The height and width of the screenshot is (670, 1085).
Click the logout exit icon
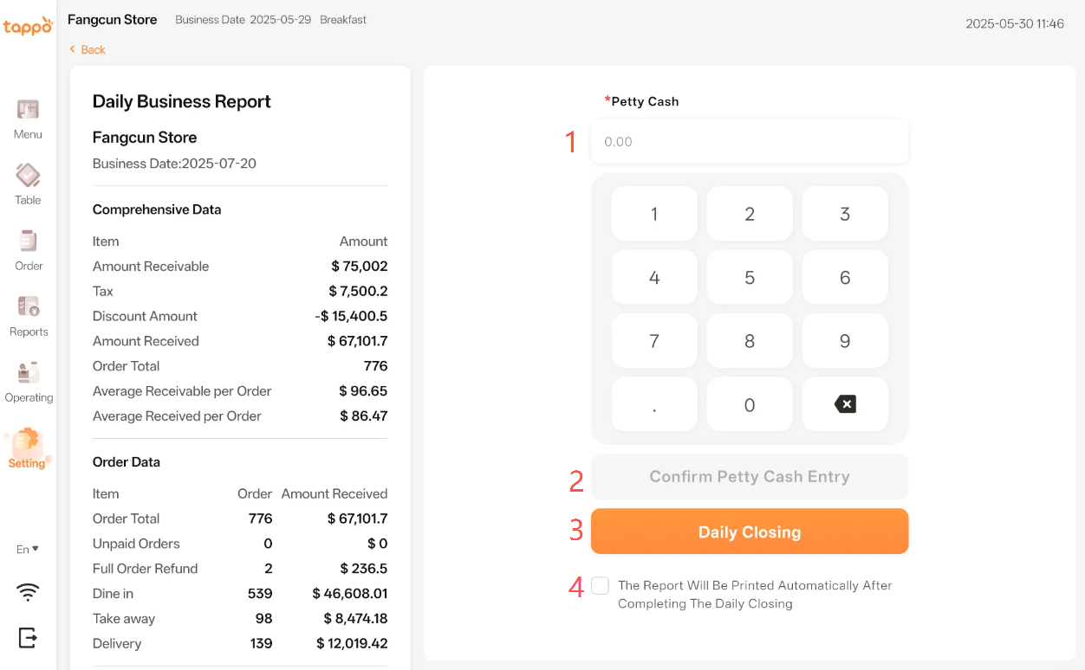tap(28, 637)
